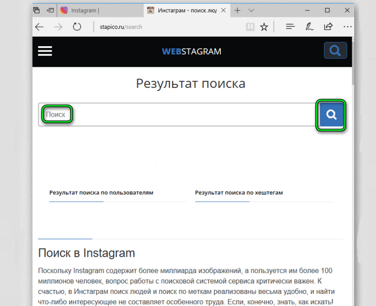Screen dimensions: 376x306
Task: Close the browser window
Action: pos(347,10)
